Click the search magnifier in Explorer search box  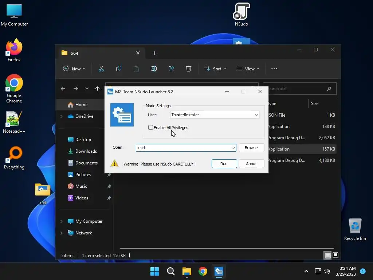329,89
